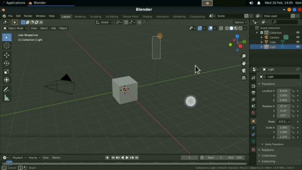Toggle X-ray display icon
Screen dimensions: 302x170
pyautogui.click(x=221, y=28)
